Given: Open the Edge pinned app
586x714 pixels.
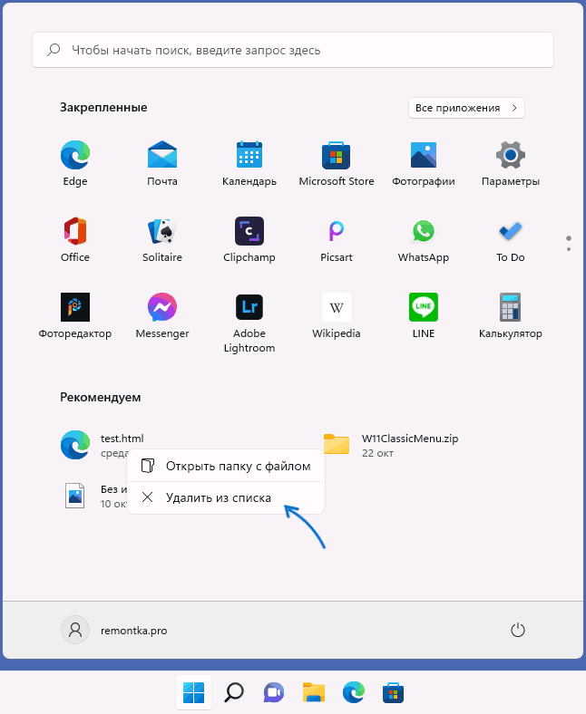Looking at the screenshot, I should 74,163.
